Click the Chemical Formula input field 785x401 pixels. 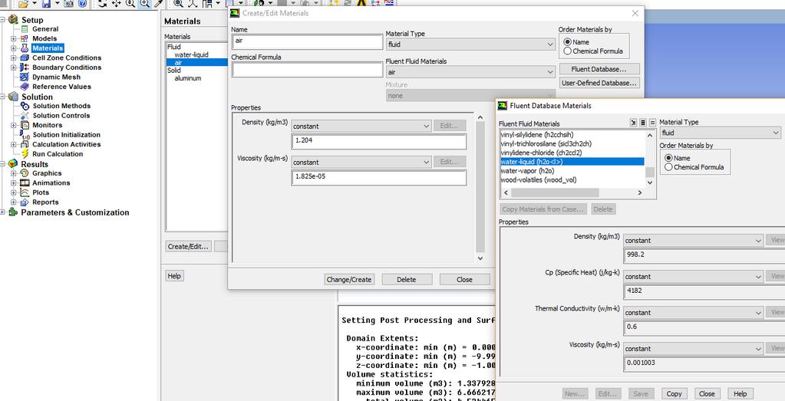click(307, 70)
